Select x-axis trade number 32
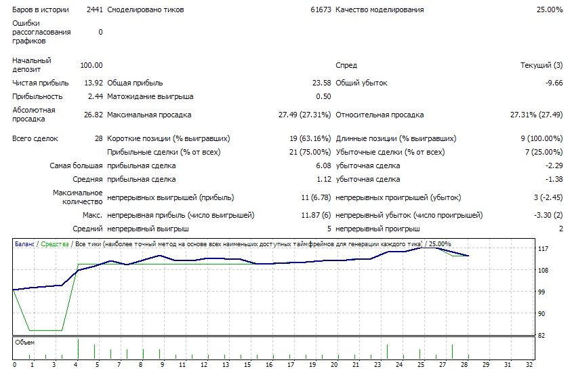The height and width of the screenshot is (371, 572). click(529, 365)
